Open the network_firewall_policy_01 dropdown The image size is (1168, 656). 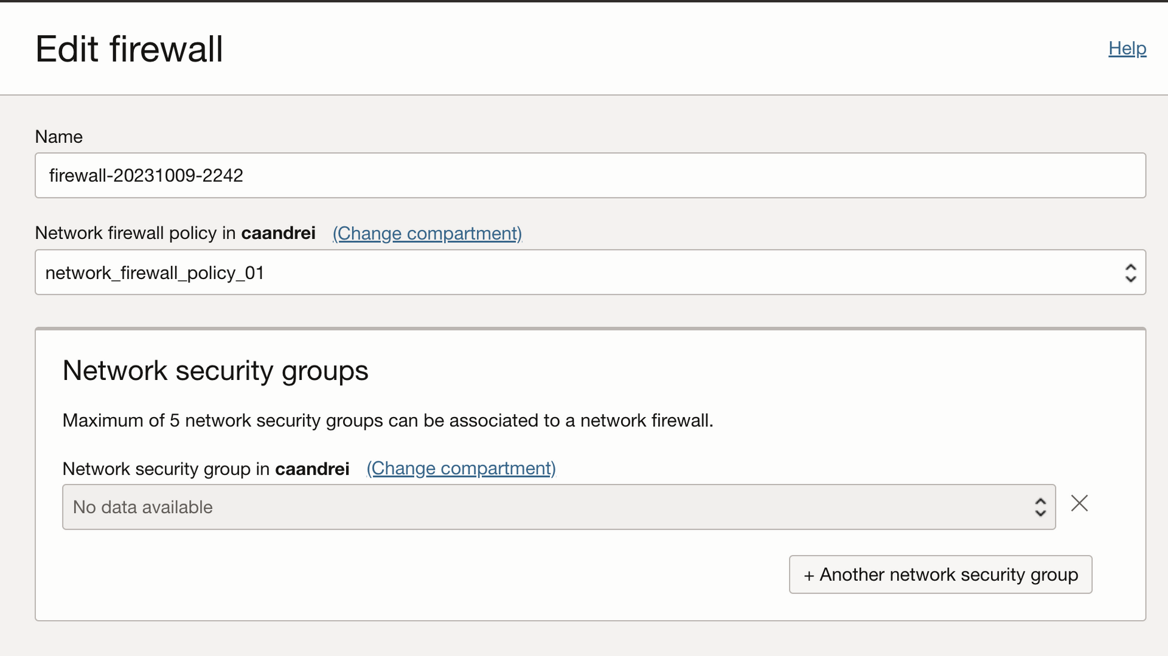pos(578,273)
